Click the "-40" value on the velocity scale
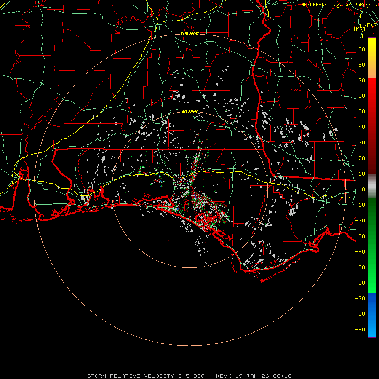The image size is (379, 379). click(360, 252)
